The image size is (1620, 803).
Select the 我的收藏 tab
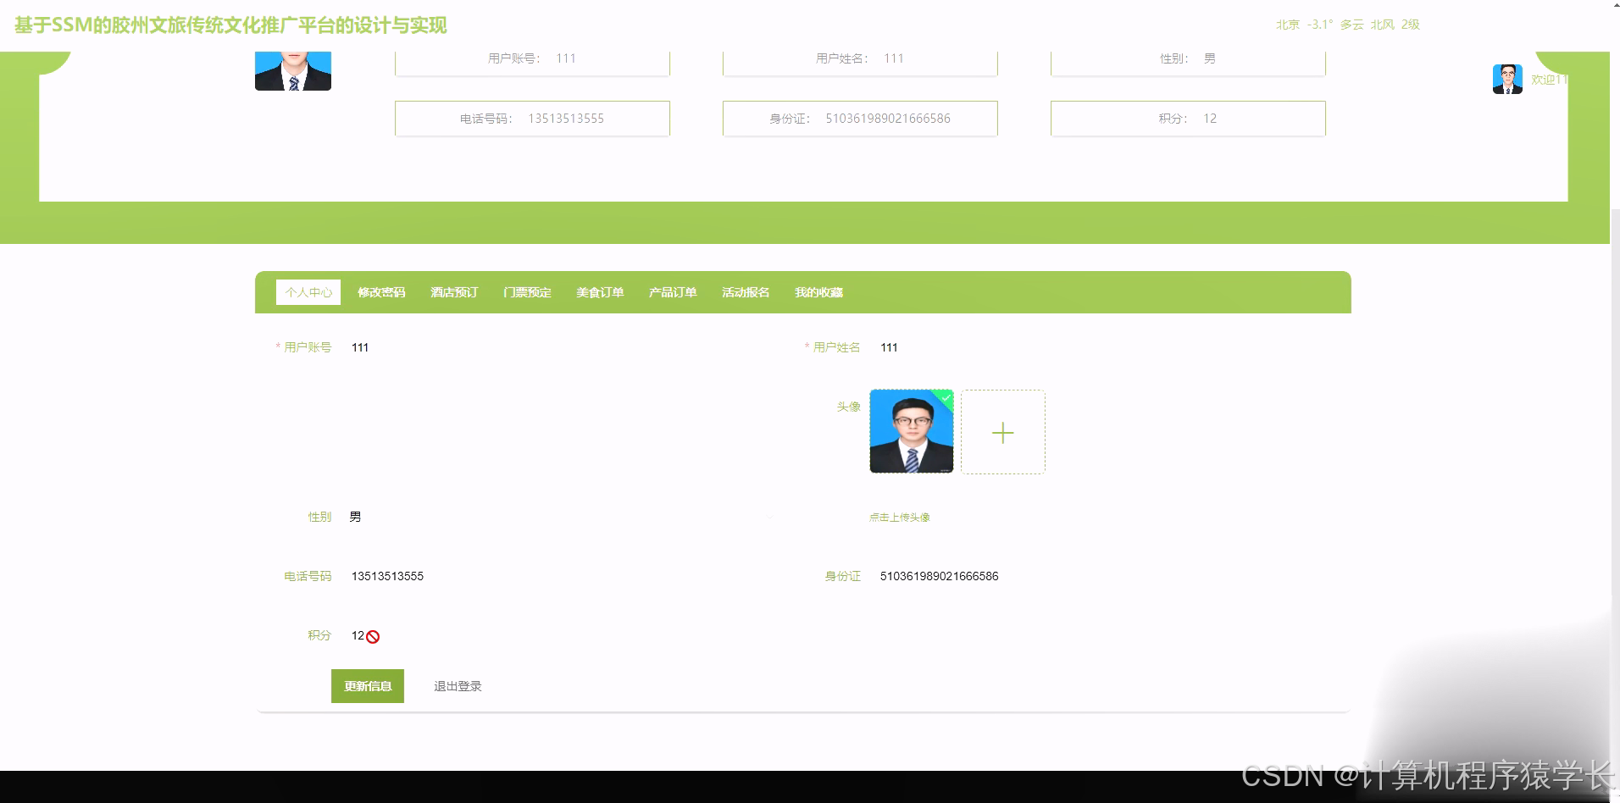click(818, 291)
